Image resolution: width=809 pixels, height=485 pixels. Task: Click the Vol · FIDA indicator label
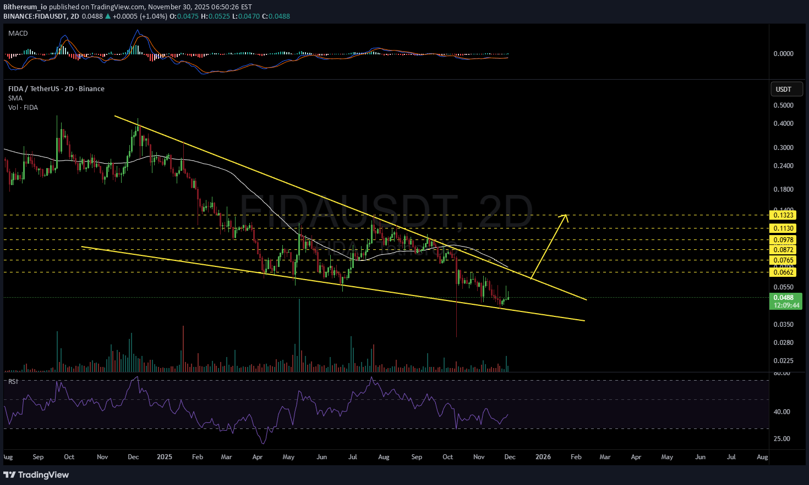coord(23,108)
